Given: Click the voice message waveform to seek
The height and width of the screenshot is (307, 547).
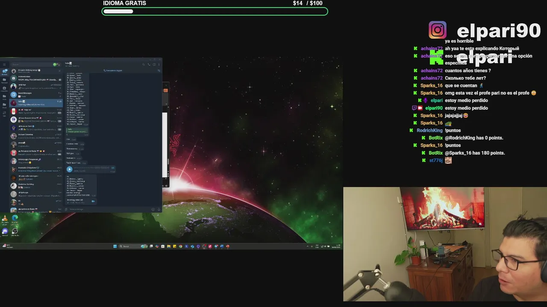Looking at the screenshot, I should pyautogui.click(x=91, y=168).
